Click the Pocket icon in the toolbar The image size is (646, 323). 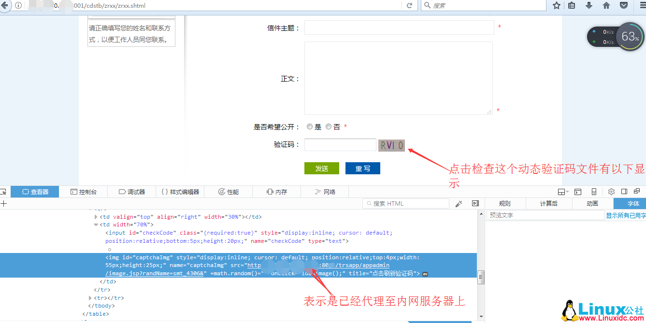click(x=624, y=6)
